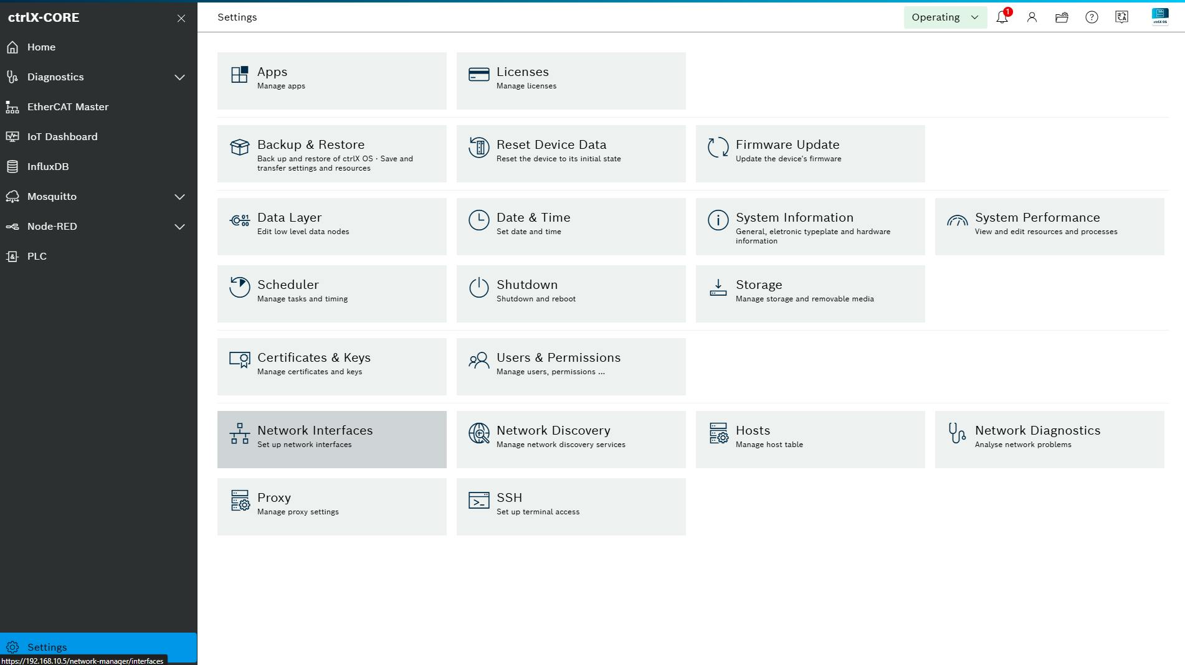This screenshot has height=665, width=1185.
Task: Click the Scheduler timer icon
Action: 240,288
